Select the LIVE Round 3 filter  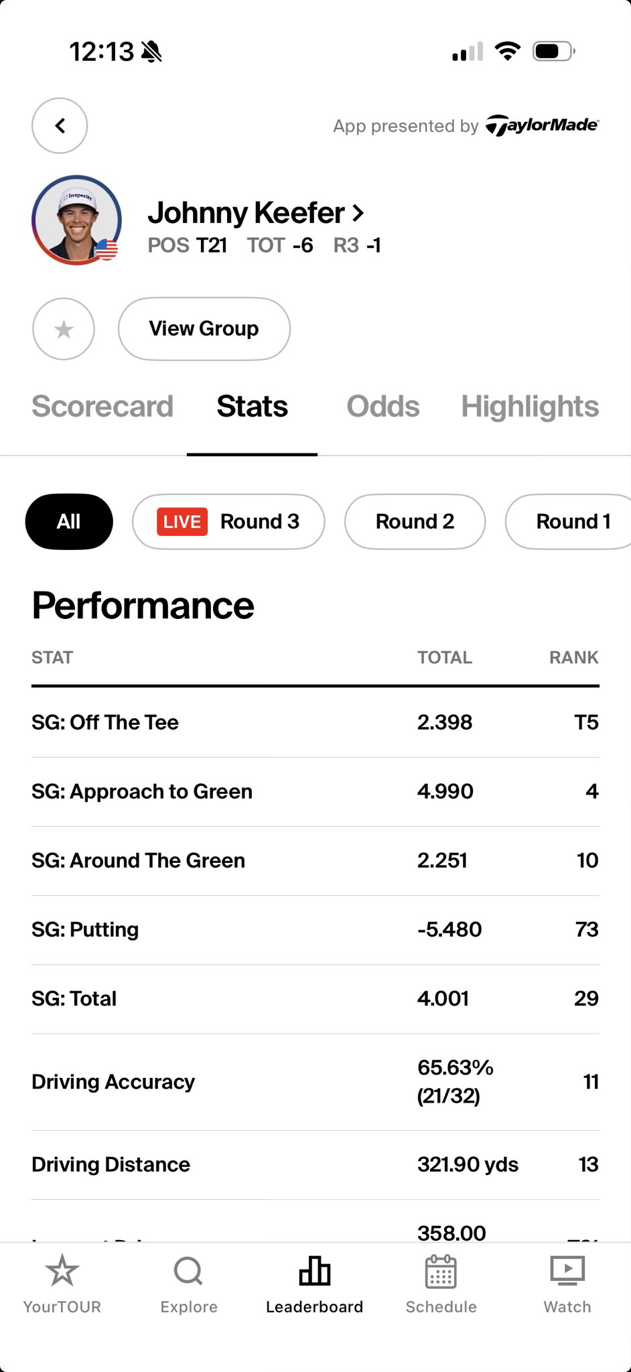228,521
